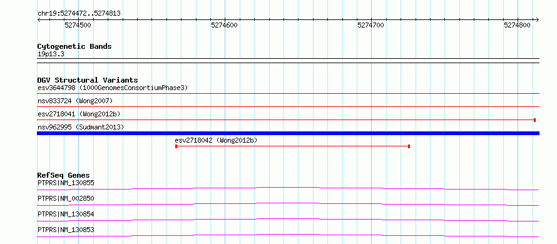Click the red esv2718042 variant segment line
This screenshot has height=244, width=557.
293,146
